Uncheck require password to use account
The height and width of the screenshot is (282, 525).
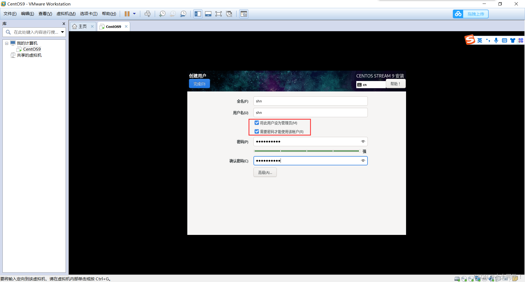pyautogui.click(x=257, y=132)
